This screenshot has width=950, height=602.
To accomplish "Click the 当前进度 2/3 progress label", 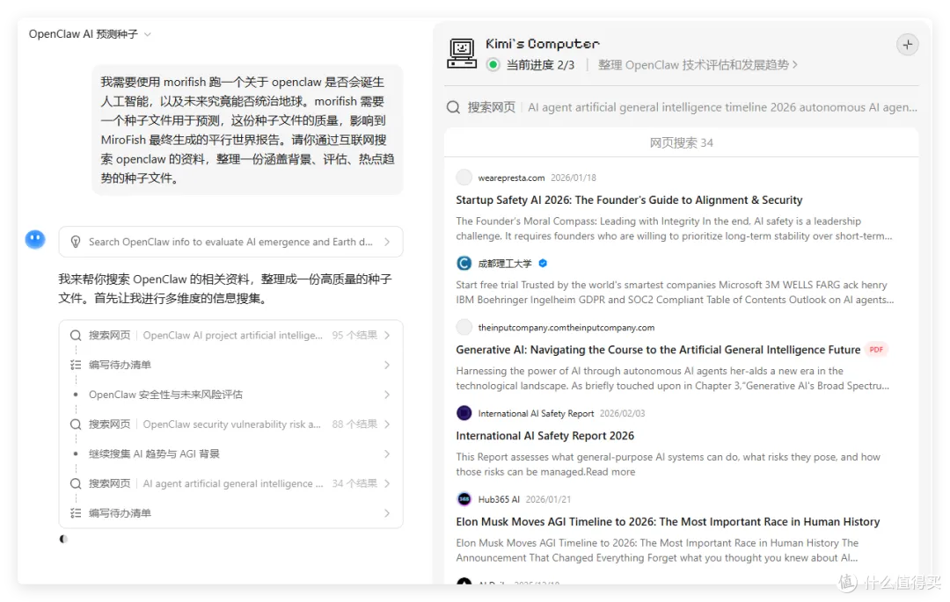I will [540, 65].
